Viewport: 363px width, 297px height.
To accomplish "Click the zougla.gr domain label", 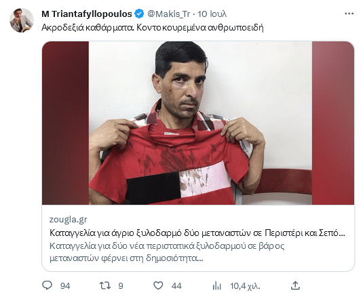I will [68, 219].
